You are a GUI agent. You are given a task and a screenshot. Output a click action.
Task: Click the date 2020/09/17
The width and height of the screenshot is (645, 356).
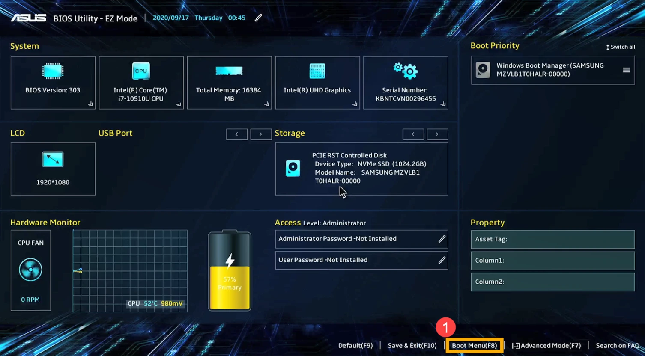(x=171, y=18)
